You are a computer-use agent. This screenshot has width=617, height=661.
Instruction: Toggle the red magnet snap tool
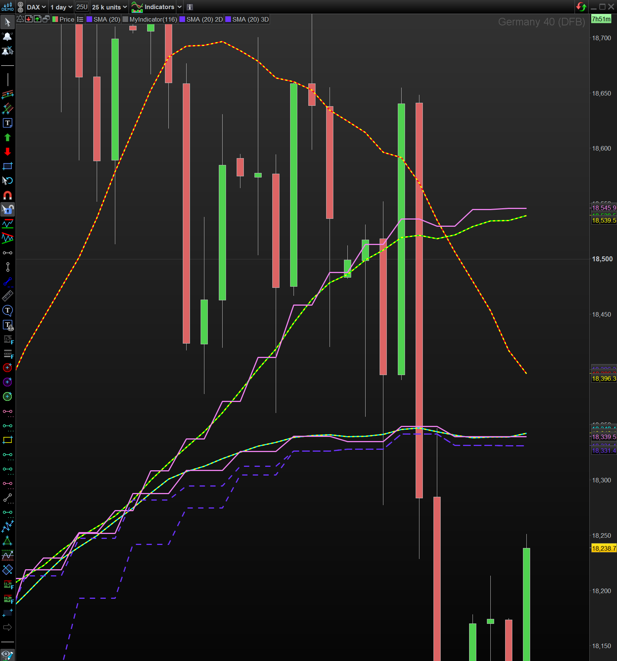click(x=8, y=195)
